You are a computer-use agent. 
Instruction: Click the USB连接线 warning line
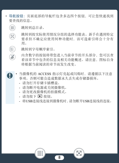[x=67, y=101]
